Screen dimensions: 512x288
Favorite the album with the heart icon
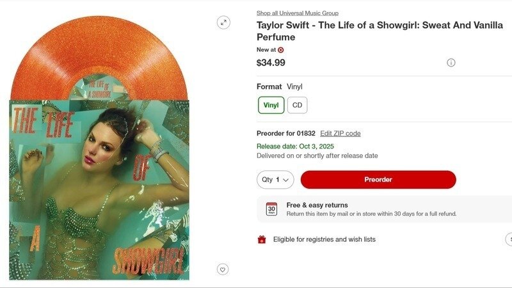[x=222, y=269]
